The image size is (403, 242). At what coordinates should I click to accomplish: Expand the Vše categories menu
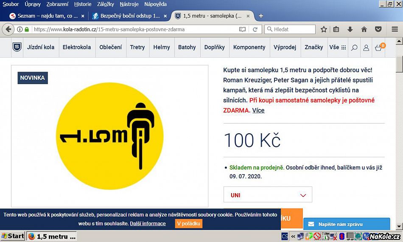tap(338, 47)
